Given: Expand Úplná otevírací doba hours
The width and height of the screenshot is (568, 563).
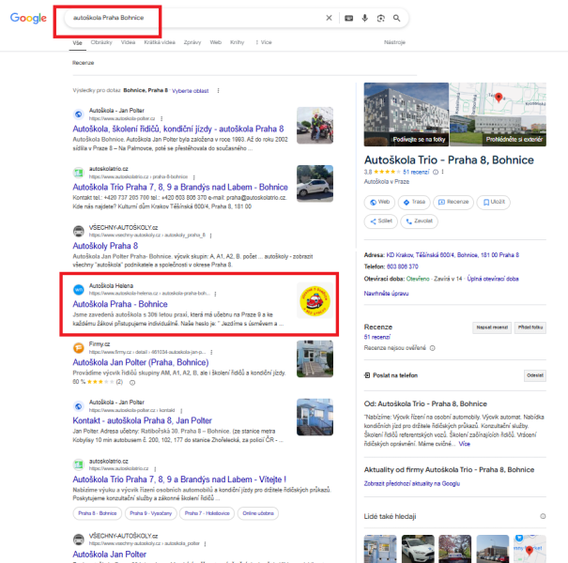Looking at the screenshot, I should tap(493, 279).
